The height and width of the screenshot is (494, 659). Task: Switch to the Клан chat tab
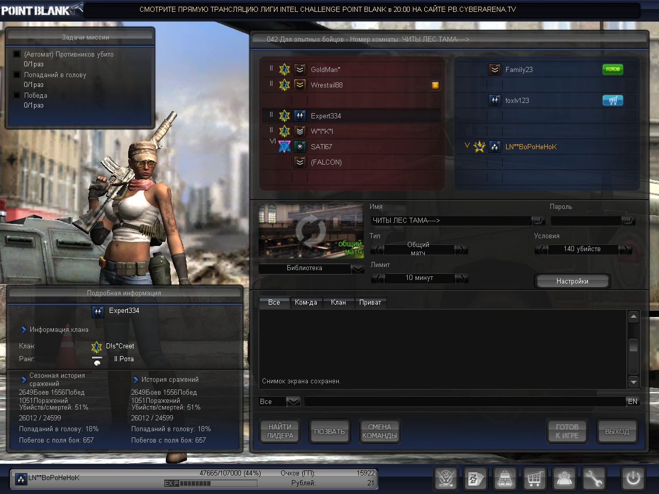coord(338,303)
